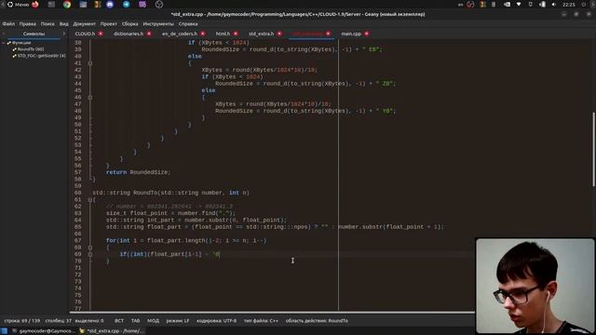The width and height of the screenshot is (596, 335).
Task: Launch Firefox from the top panel
Action: pos(35,5)
